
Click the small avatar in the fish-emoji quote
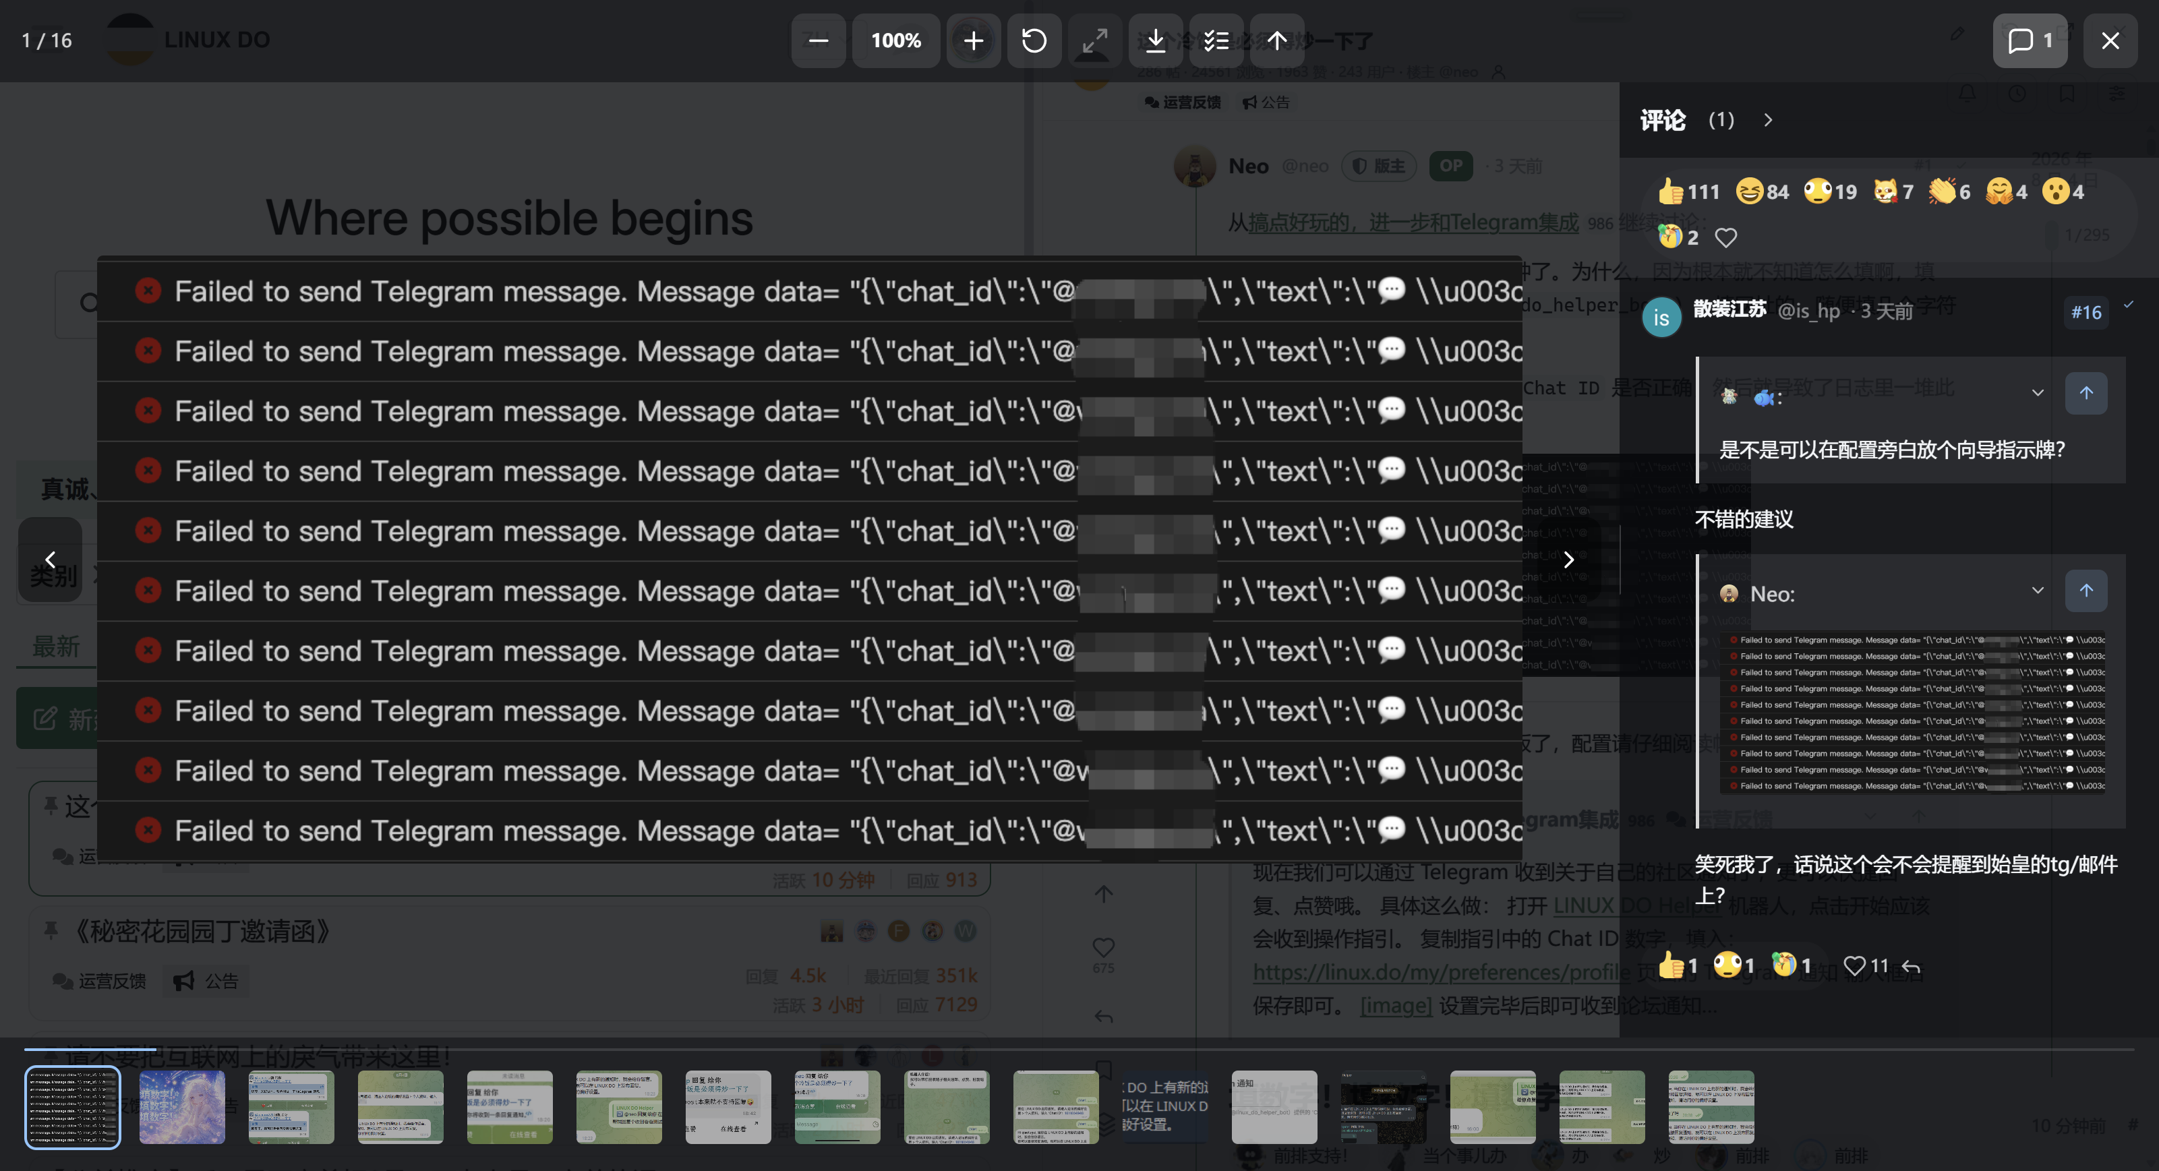tap(1728, 396)
